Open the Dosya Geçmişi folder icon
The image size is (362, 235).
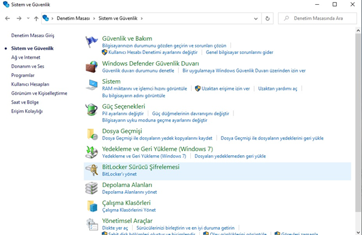(92, 134)
